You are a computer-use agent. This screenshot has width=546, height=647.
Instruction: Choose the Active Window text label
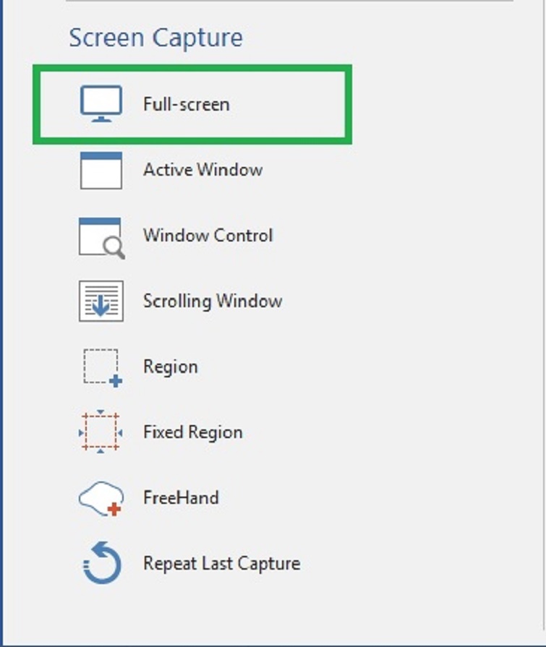202,170
